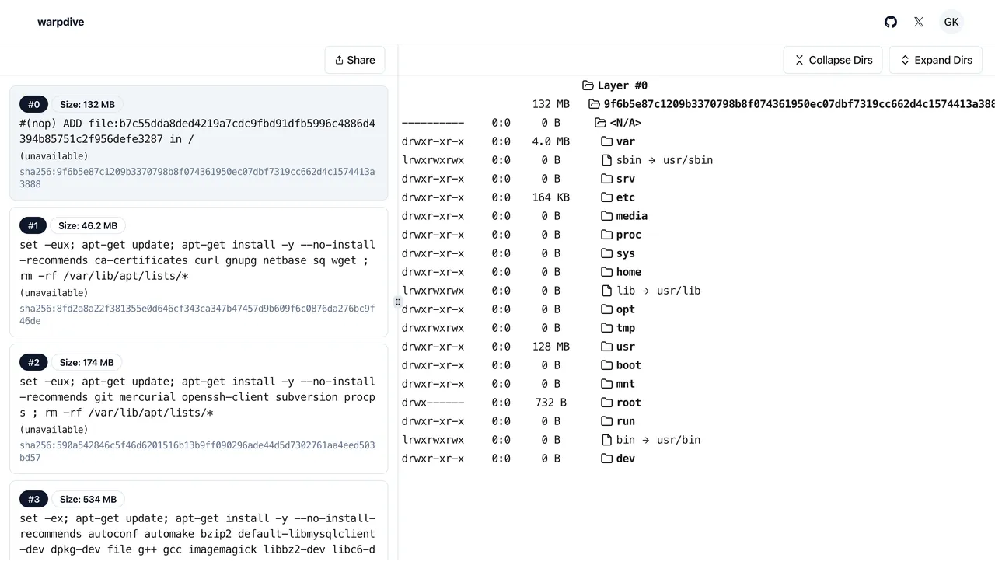This screenshot has width=995, height=565.
Task: Open the X (Twitter) icon in the header
Action: click(x=919, y=22)
